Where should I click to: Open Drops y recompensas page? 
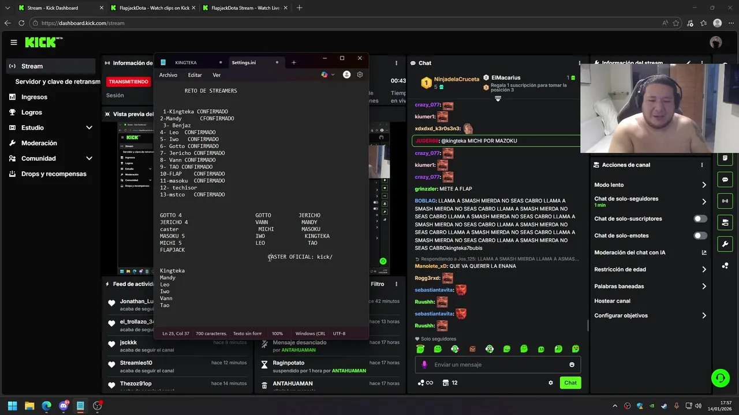pyautogui.click(x=50, y=173)
